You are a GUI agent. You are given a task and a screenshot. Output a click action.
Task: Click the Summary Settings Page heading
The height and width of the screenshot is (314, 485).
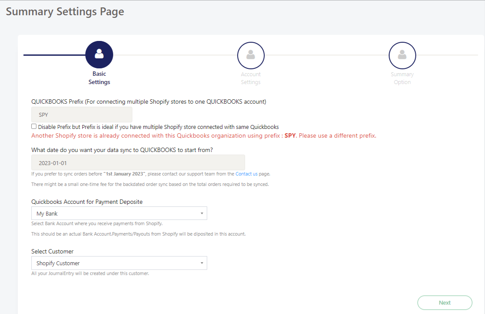tap(65, 12)
